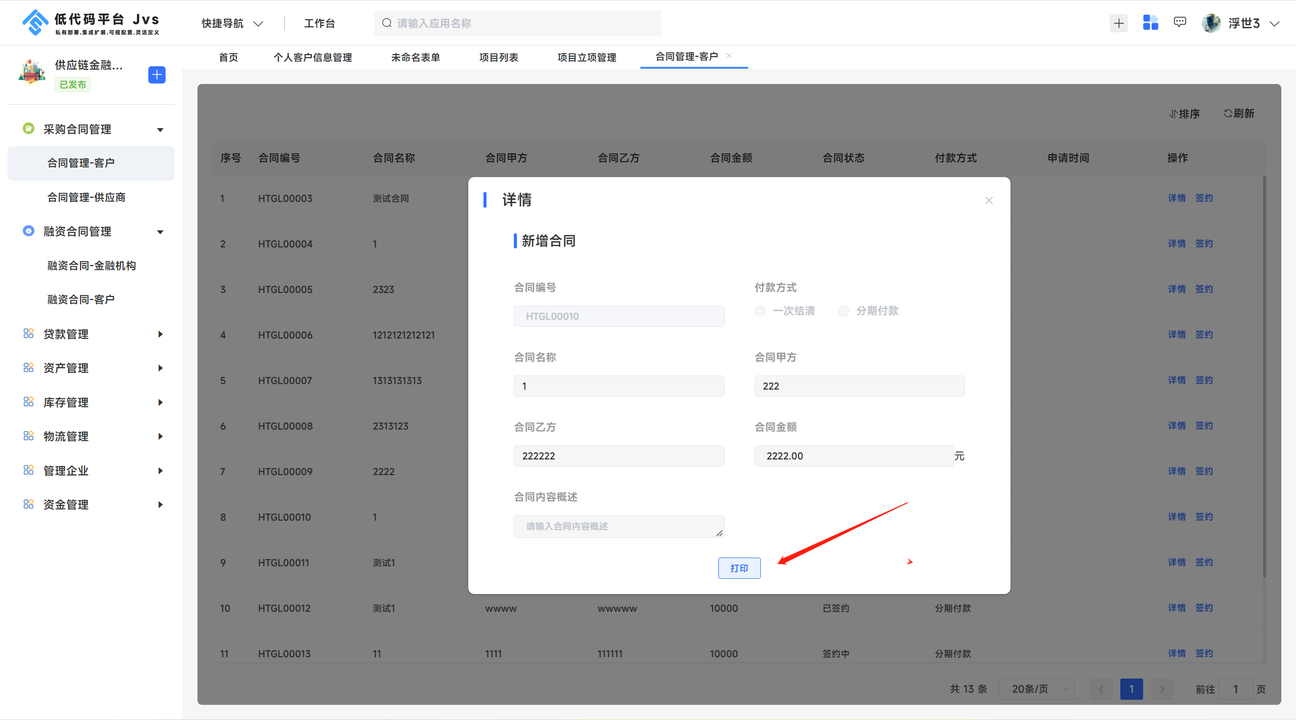This screenshot has height=720, width=1296.
Task: Click the blue plus button beside 供应链金融
Action: pos(157,75)
